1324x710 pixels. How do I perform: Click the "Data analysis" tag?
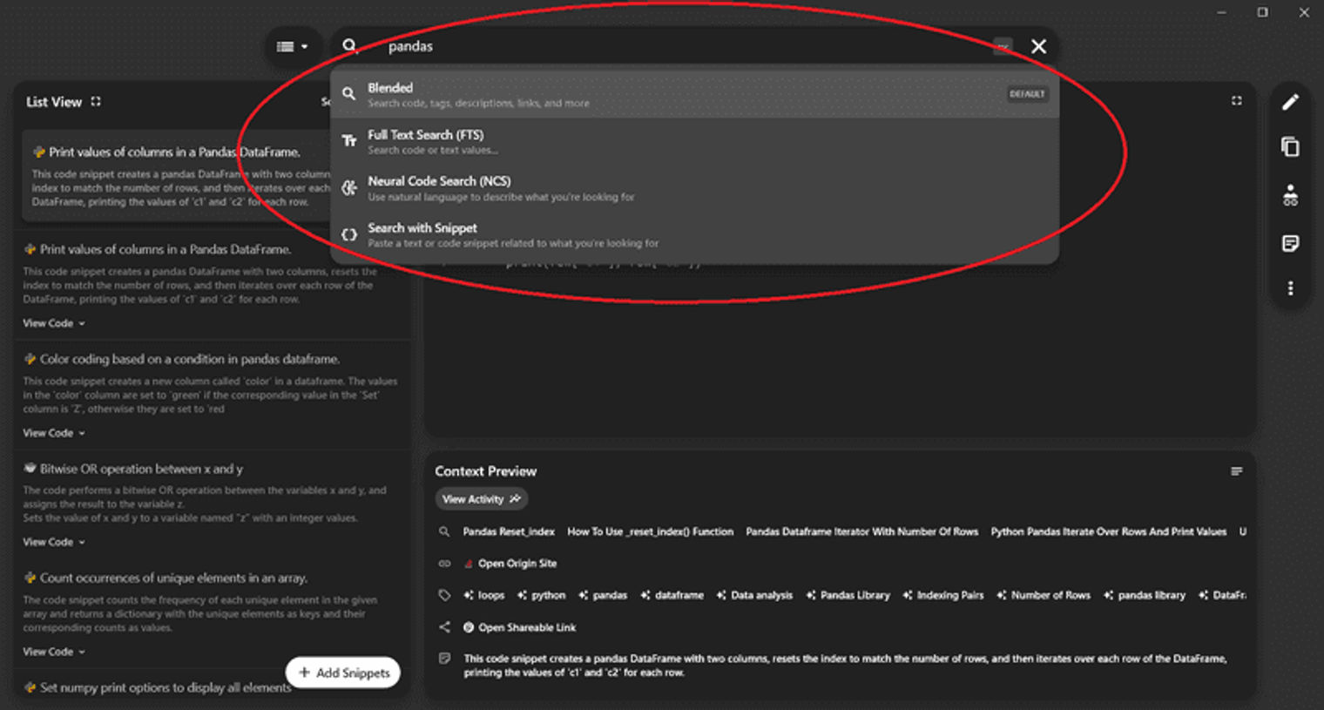click(754, 595)
